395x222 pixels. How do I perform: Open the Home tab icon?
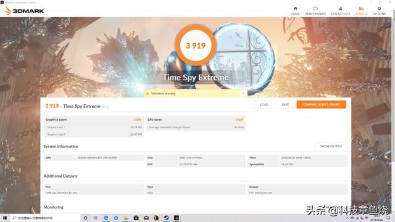point(295,10)
